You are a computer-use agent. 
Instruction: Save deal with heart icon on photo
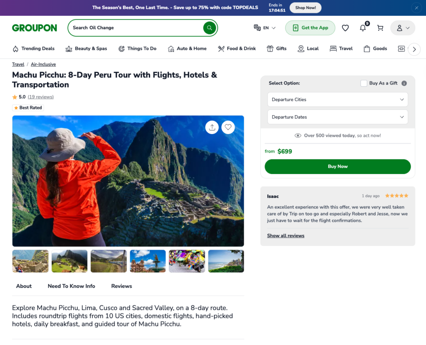(228, 127)
